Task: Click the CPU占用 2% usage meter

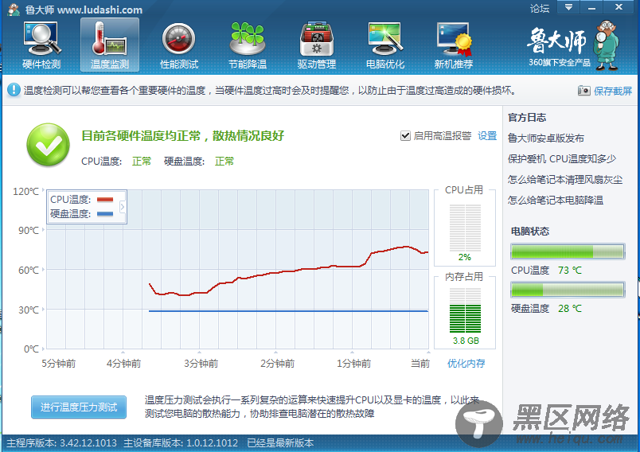Action: [465, 228]
